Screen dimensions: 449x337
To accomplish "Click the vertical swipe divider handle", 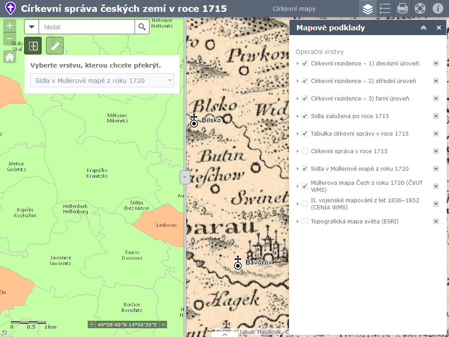I will point(185,177).
